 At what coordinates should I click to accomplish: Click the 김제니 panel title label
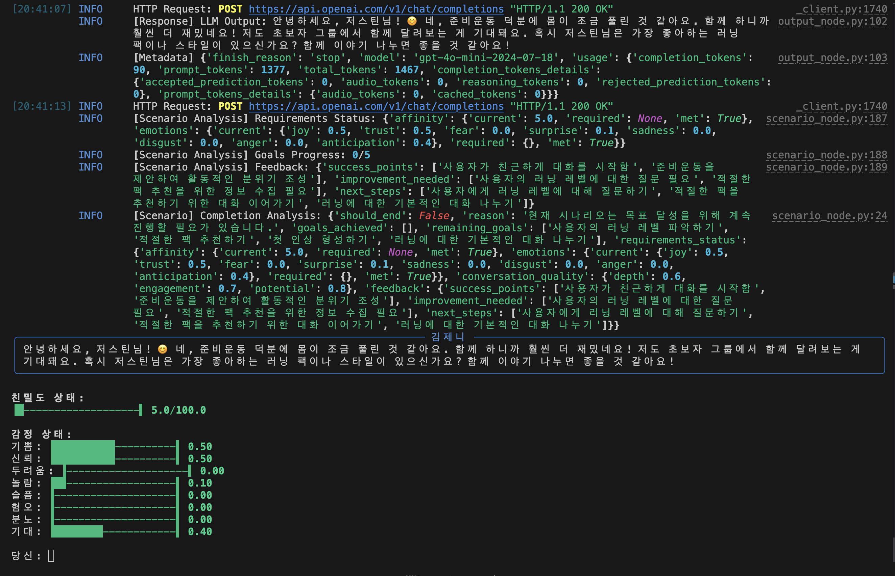[x=448, y=337]
